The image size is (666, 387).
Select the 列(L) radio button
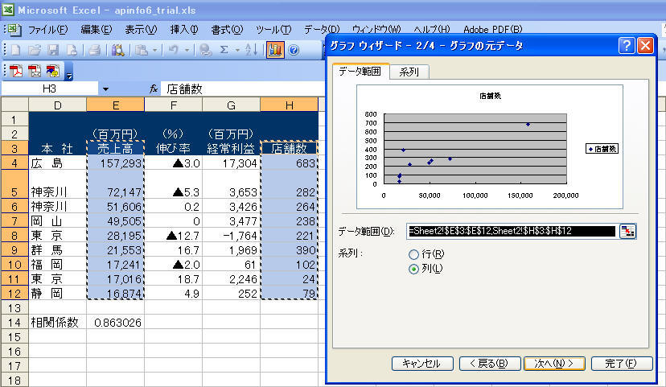pyautogui.click(x=414, y=270)
